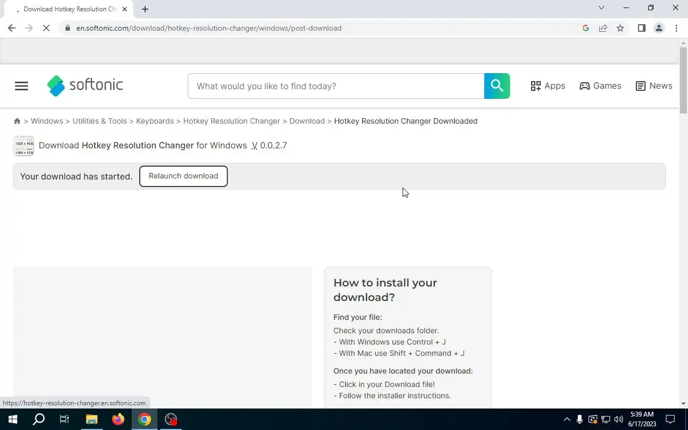Viewport: 688px width, 430px height.
Task: Show hidden system tray icons
Action: click(x=567, y=419)
